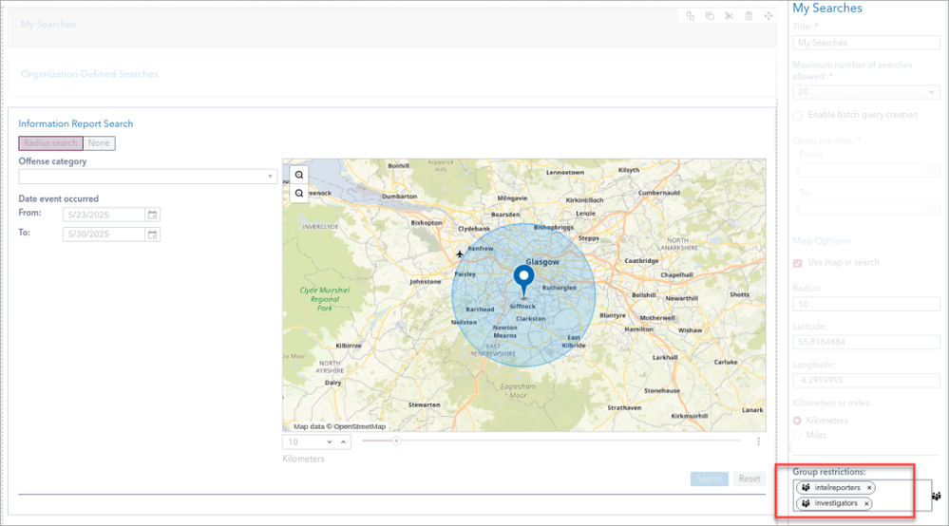Click the group picker icon beside restrictions
The image size is (949, 526).
point(936,496)
